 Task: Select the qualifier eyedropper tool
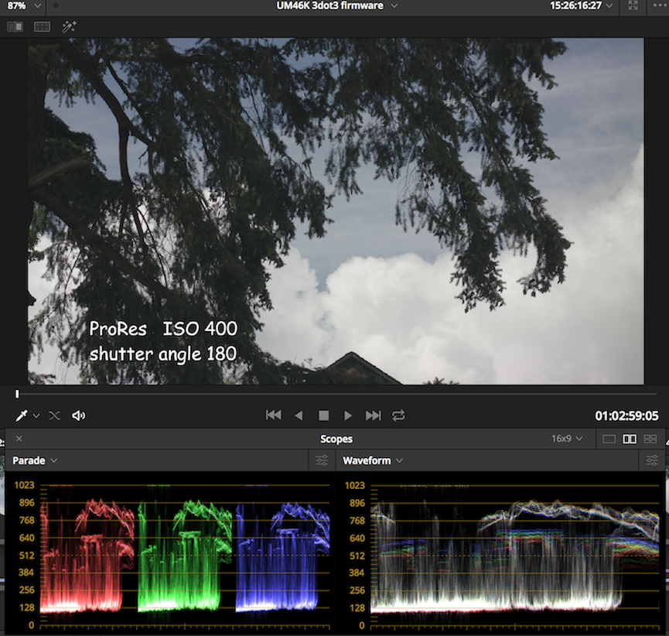22,415
